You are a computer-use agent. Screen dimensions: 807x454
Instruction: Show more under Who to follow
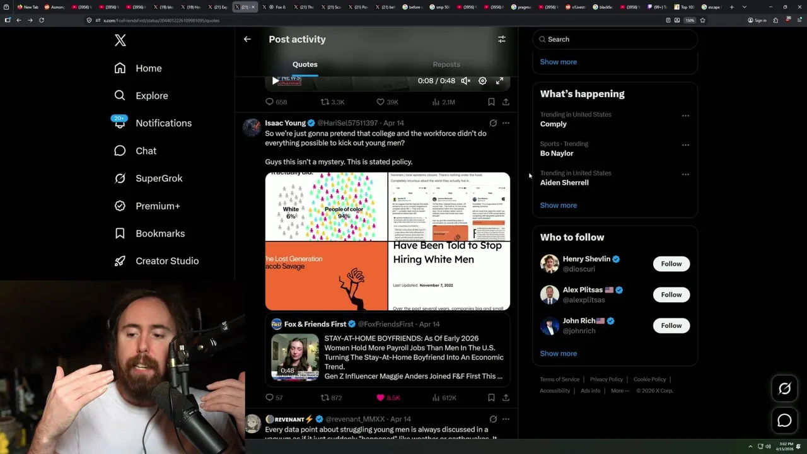coord(559,354)
